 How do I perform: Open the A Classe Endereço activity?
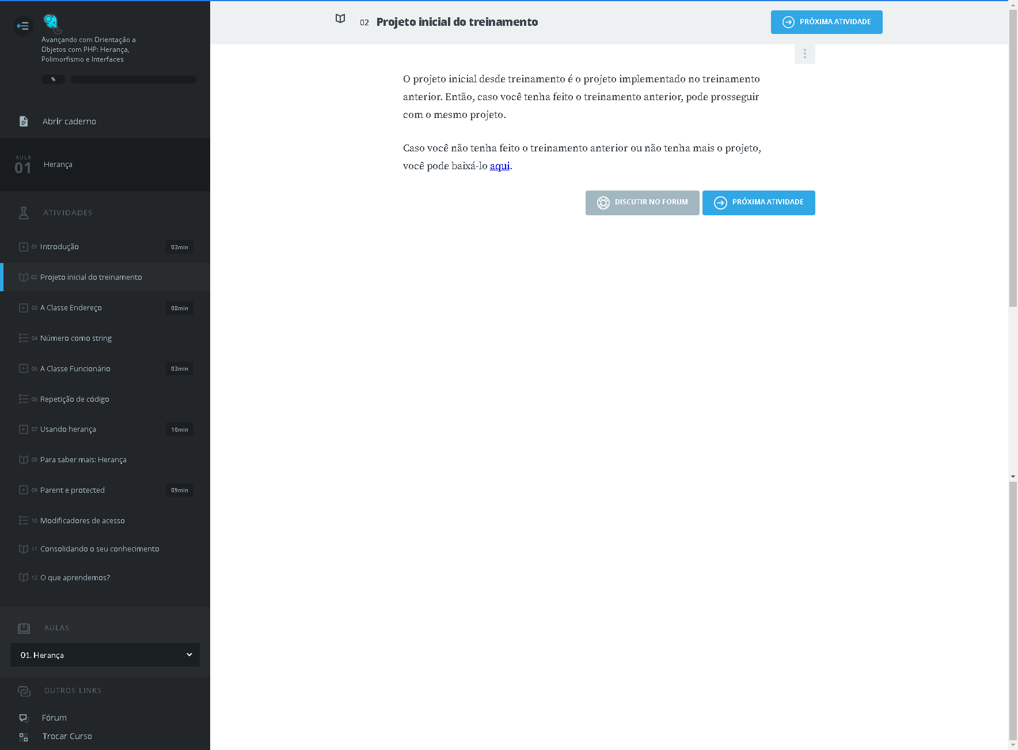pos(71,308)
